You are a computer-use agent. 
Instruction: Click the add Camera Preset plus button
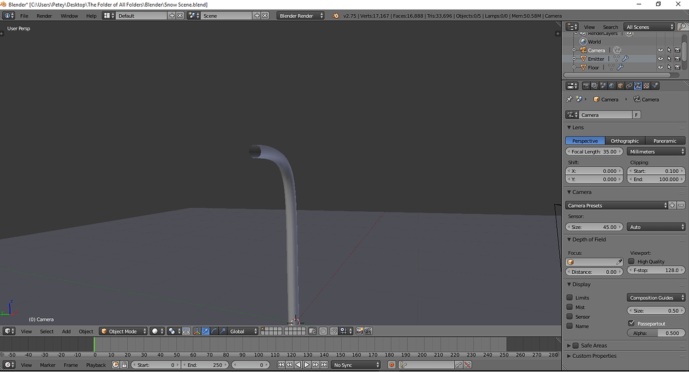[672, 205]
